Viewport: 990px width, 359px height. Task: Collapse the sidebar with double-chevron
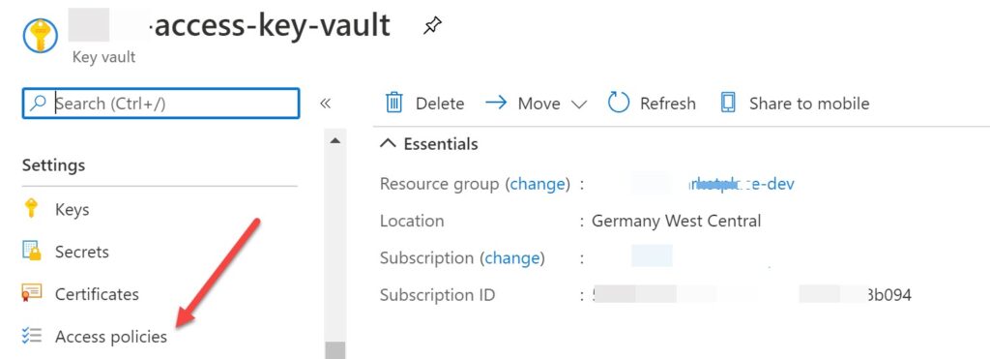click(x=325, y=103)
